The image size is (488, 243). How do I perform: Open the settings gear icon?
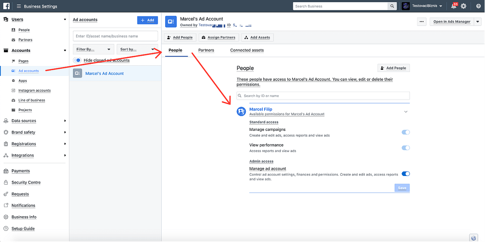pyautogui.click(x=464, y=6)
